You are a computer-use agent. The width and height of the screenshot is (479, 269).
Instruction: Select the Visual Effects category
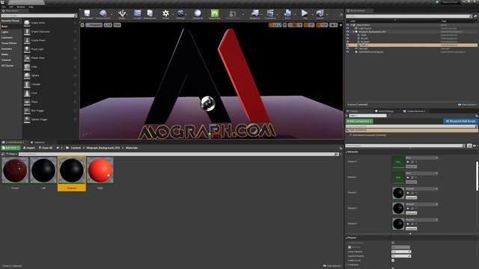(x=9, y=43)
